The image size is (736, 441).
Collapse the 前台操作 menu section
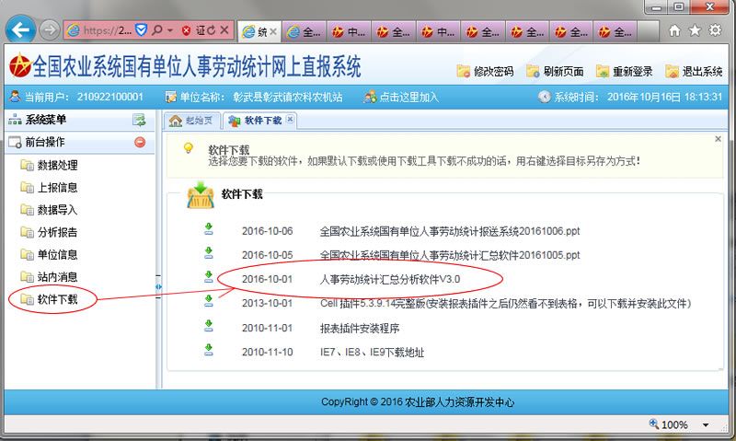click(x=140, y=143)
